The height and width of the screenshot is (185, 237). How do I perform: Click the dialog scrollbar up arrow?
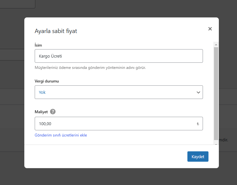pyautogui.click(x=216, y=45)
